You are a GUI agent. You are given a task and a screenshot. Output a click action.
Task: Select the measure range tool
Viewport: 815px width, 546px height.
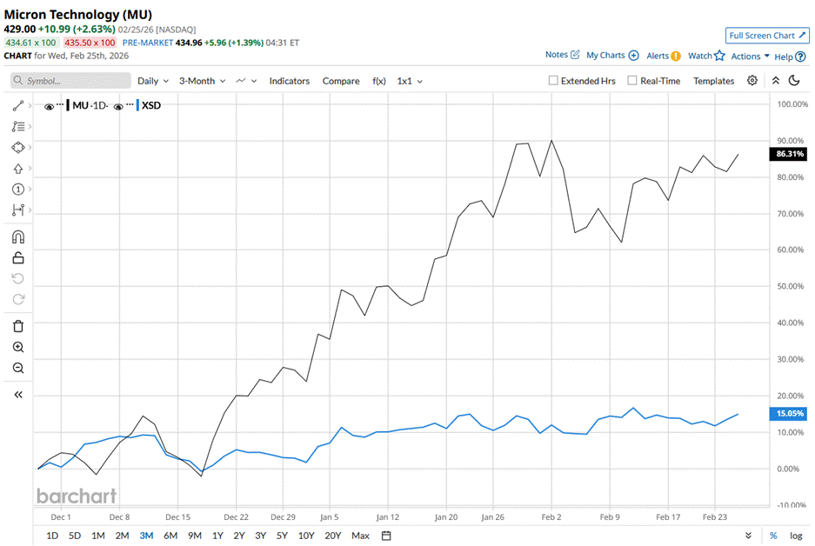tap(18, 210)
